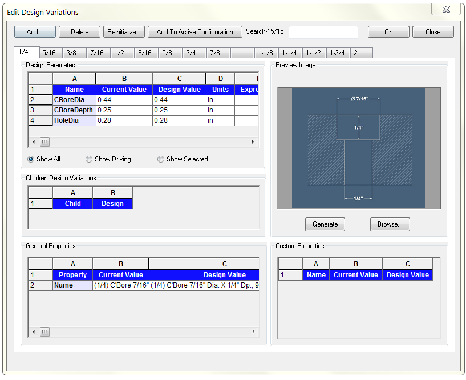Click into the Search text field
Image resolution: width=466 pixels, height=380 pixels.
tap(323, 32)
